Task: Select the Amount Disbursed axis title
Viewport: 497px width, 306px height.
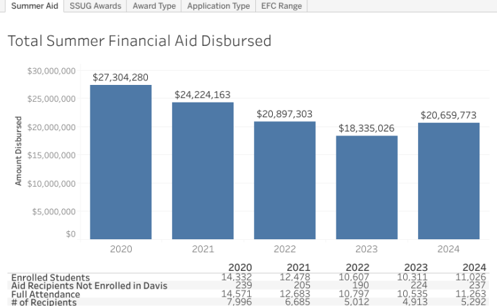Action: (x=19, y=151)
